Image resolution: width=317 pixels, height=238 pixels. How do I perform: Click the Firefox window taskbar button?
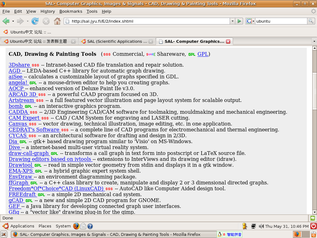click(x=113, y=234)
